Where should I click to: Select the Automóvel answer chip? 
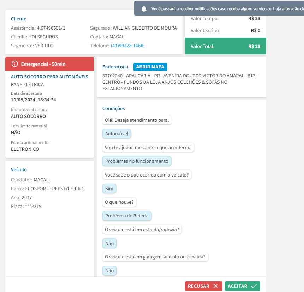tap(117, 134)
